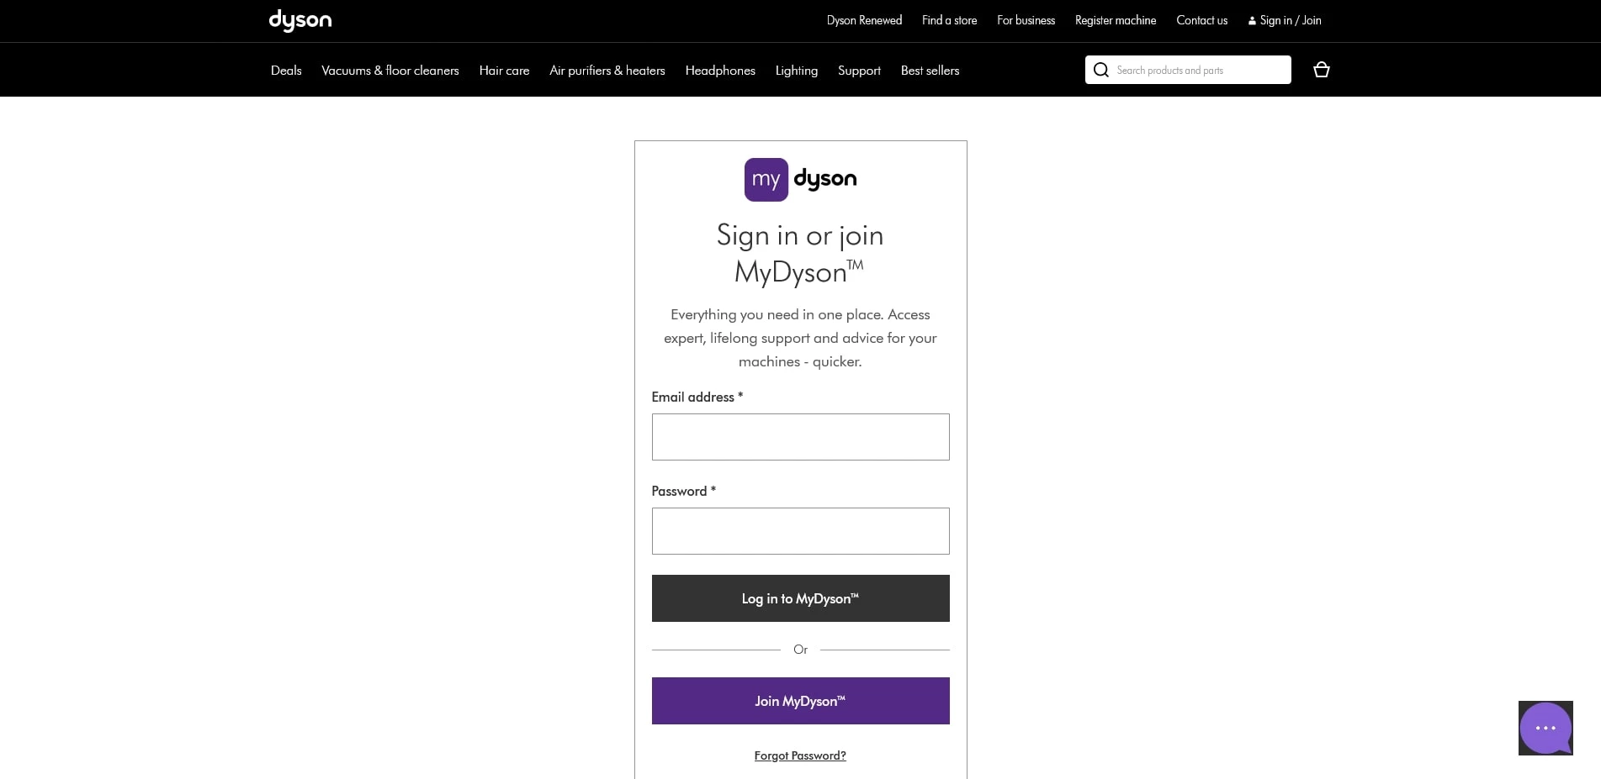Browse Air purifiers & heaters
This screenshot has width=1601, height=779.
tap(607, 70)
